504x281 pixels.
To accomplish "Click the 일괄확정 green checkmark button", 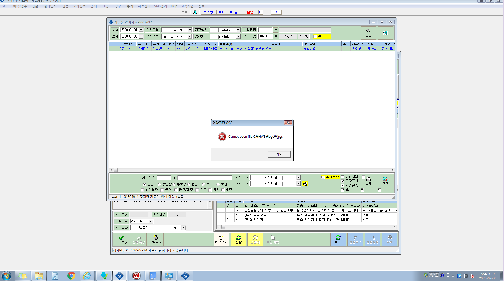I will pos(121,240).
